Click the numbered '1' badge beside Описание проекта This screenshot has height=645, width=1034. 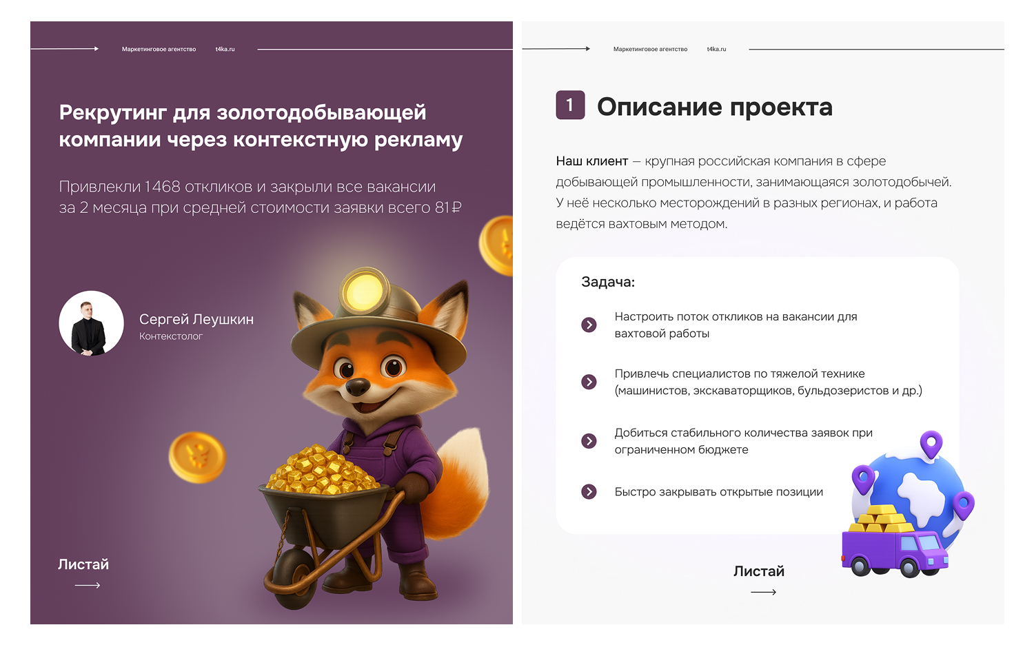tap(570, 105)
